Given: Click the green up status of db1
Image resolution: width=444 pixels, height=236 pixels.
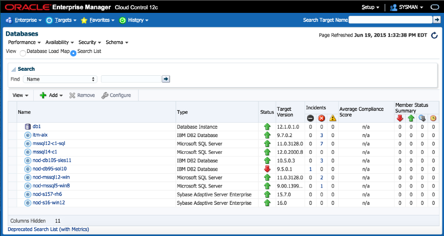Looking at the screenshot, I should click(x=267, y=127).
